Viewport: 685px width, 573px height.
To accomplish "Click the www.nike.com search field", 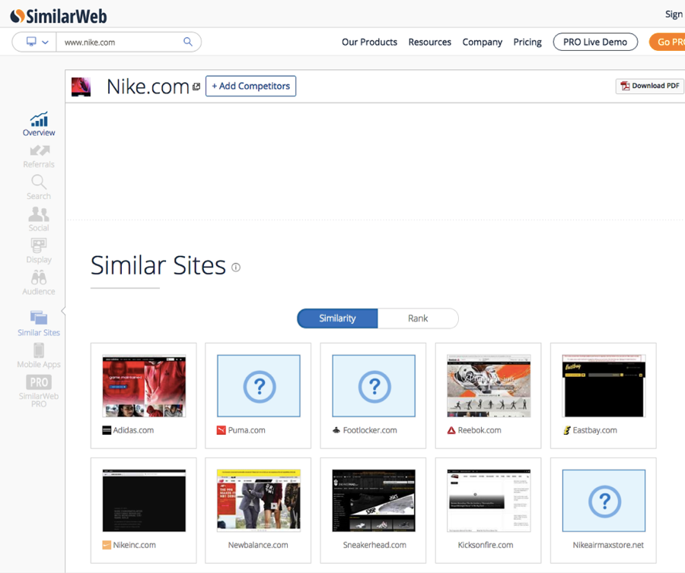I will pos(120,43).
